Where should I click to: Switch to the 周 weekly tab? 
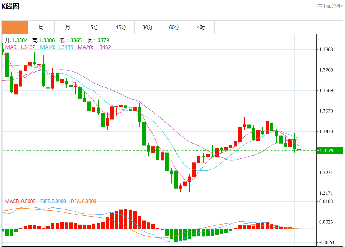coord(41,27)
